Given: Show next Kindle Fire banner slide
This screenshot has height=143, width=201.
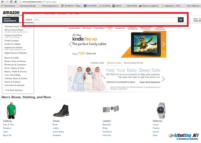Looking at the screenshot, I should (163, 44).
